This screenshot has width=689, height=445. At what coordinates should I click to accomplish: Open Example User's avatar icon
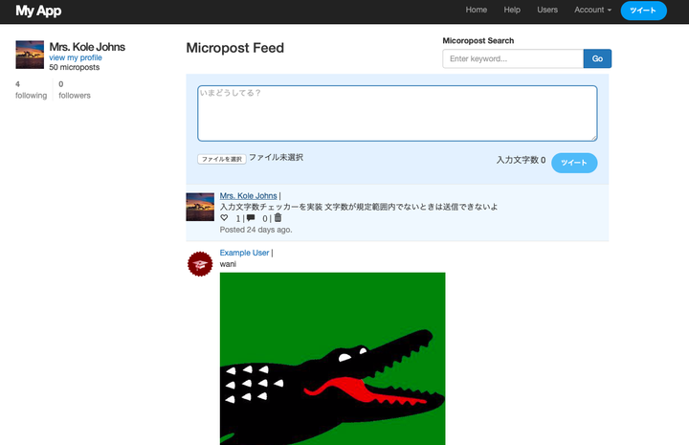click(200, 263)
